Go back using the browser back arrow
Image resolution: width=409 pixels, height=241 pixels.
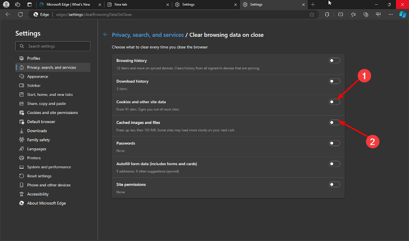click(8, 15)
